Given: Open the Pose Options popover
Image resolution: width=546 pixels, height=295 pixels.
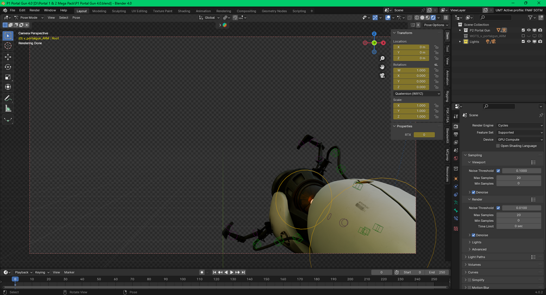Looking at the screenshot, I should (x=436, y=25).
